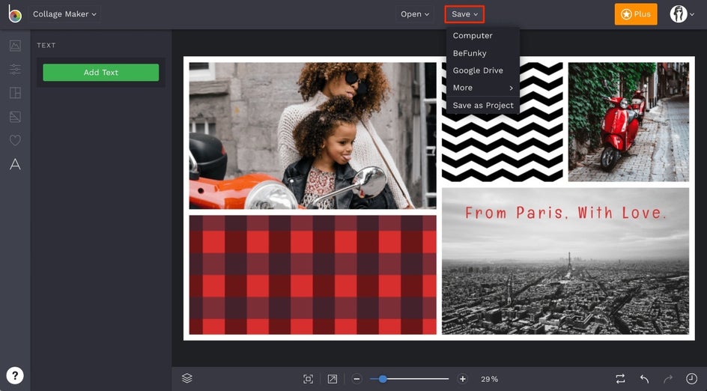The width and height of the screenshot is (707, 391).
Task: Select the Customize sliders icon in sidebar
Action: [x=15, y=70]
